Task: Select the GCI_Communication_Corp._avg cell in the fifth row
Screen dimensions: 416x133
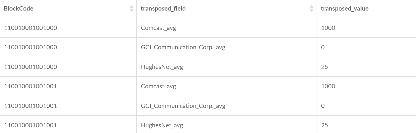Action: point(183,106)
